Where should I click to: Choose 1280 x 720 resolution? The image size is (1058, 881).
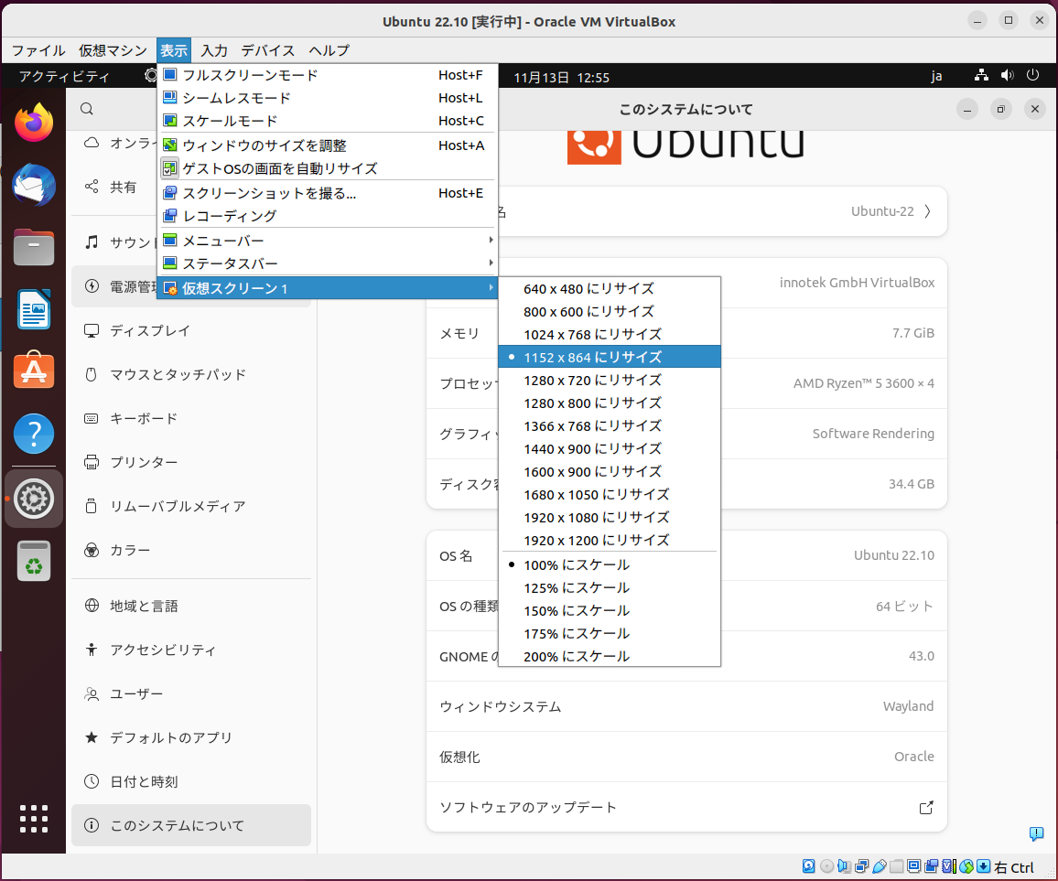pyautogui.click(x=610, y=381)
